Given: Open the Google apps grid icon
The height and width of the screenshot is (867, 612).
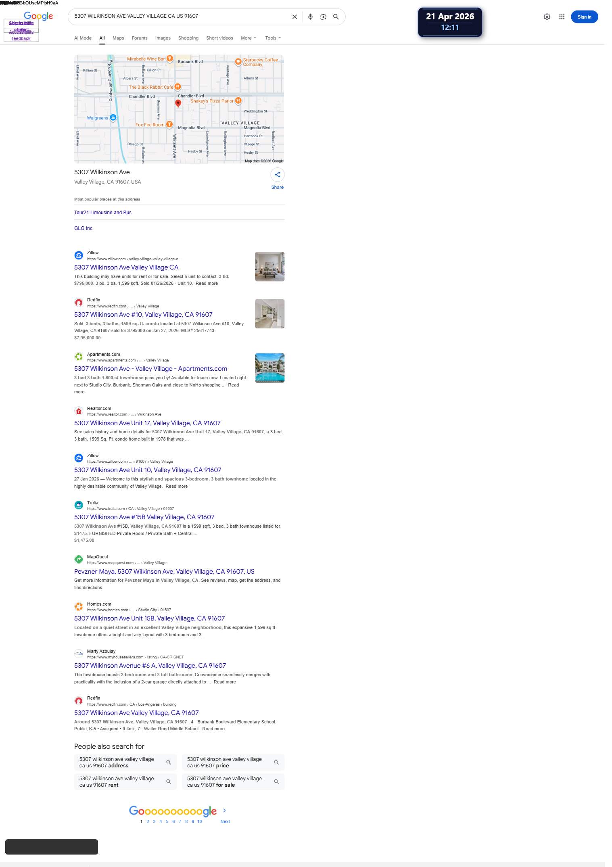Looking at the screenshot, I should click(562, 17).
